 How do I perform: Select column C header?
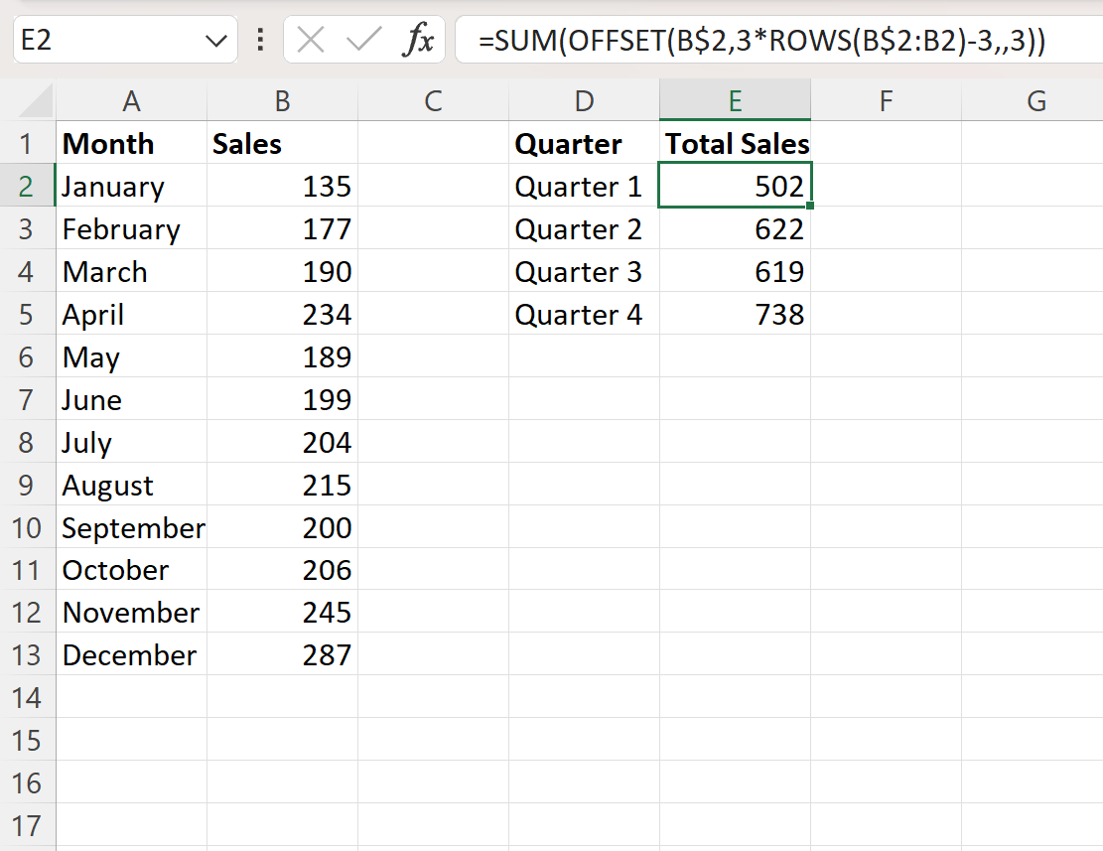coord(433,101)
